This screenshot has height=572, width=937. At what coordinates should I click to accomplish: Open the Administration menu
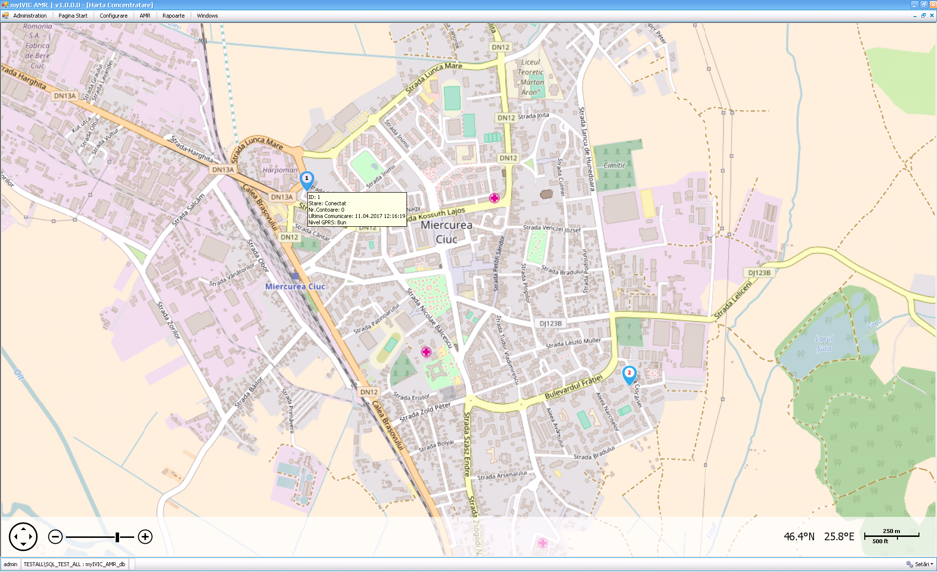click(30, 16)
